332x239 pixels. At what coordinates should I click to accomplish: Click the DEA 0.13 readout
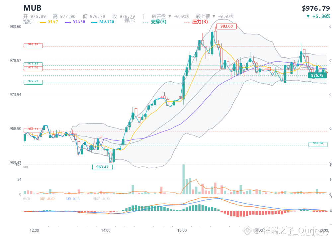click(73, 199)
